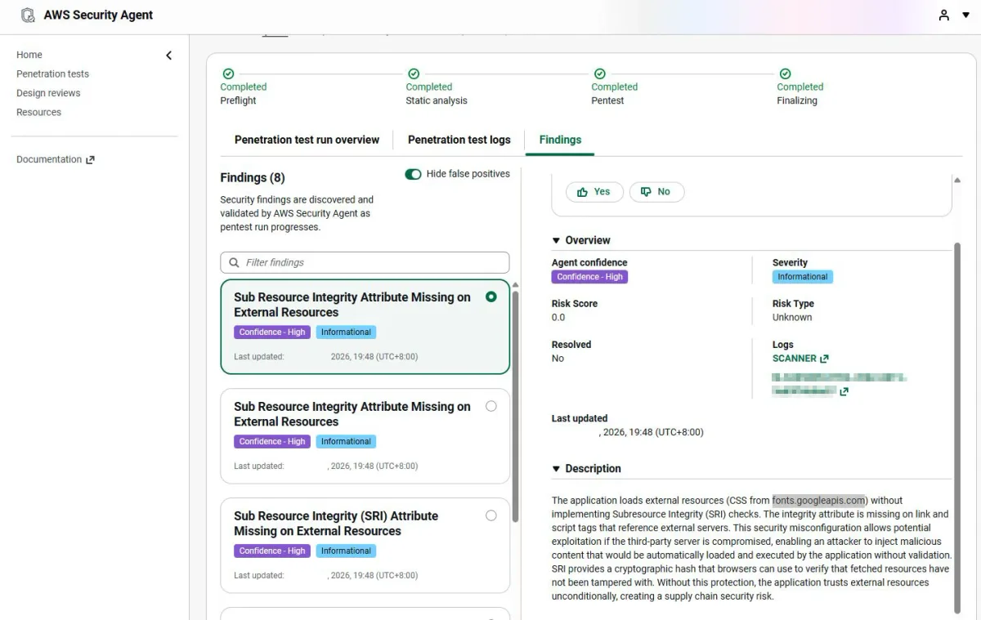Screen dimensions: 981x620
Task: Open the Penetration test run overview tab
Action: point(307,140)
